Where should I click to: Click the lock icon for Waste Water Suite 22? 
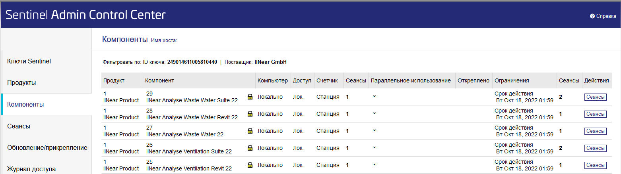250,97
